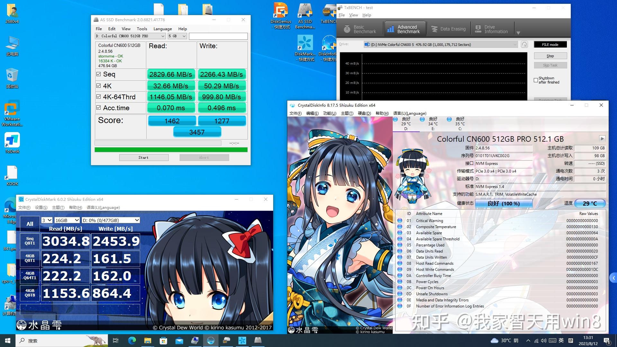The width and height of the screenshot is (617, 347).
Task: Click the taskbar clock showing 13:31
Action: [588, 341]
